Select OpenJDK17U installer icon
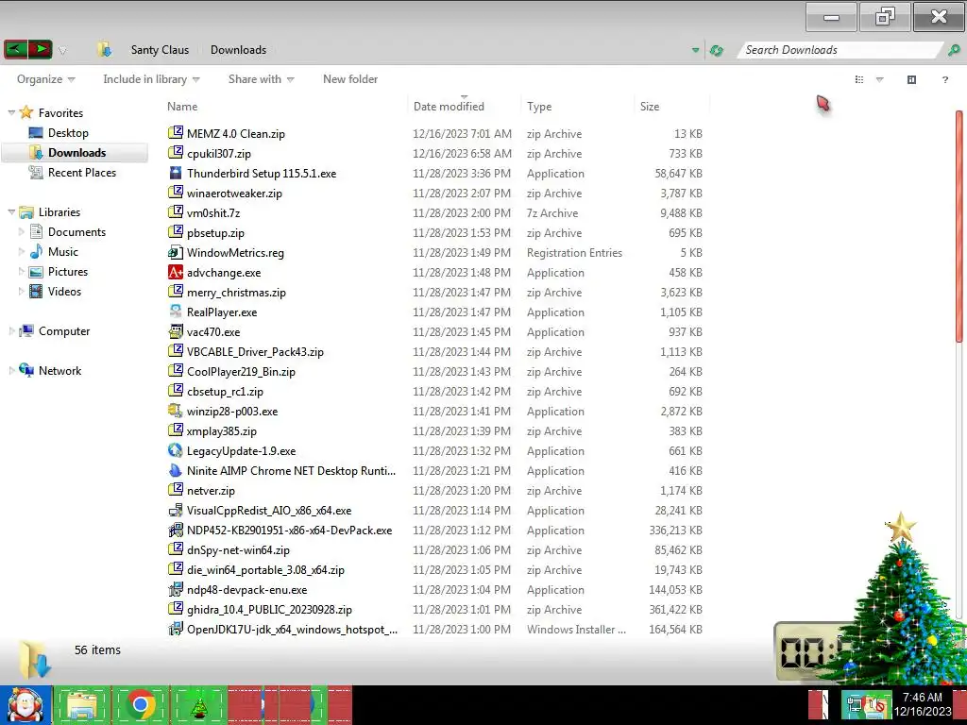 tap(176, 629)
